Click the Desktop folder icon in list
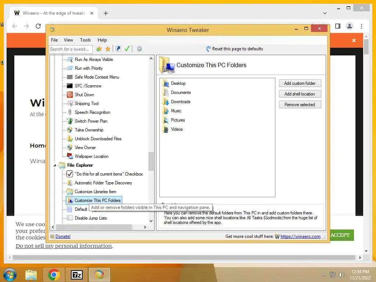 click(166, 83)
